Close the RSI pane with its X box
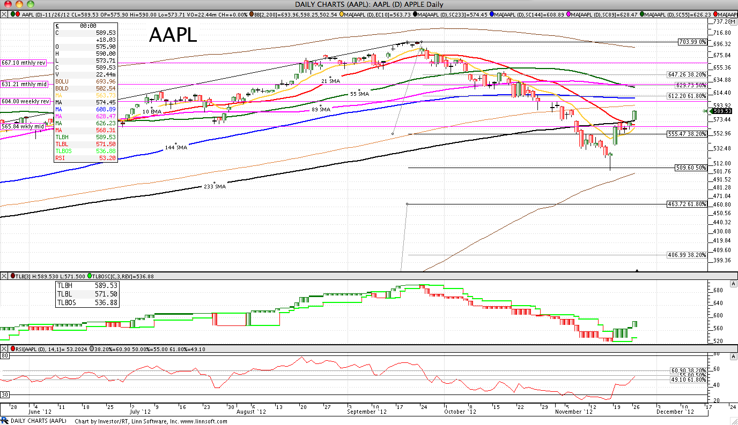Screen dimensions: 738x425 coord(4,349)
